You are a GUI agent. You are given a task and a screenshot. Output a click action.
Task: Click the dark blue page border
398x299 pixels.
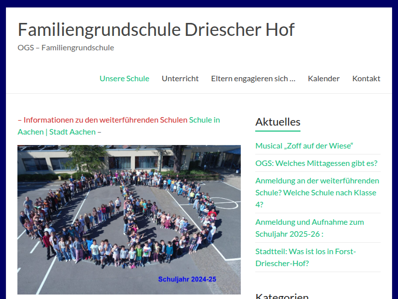(x=2, y=149)
